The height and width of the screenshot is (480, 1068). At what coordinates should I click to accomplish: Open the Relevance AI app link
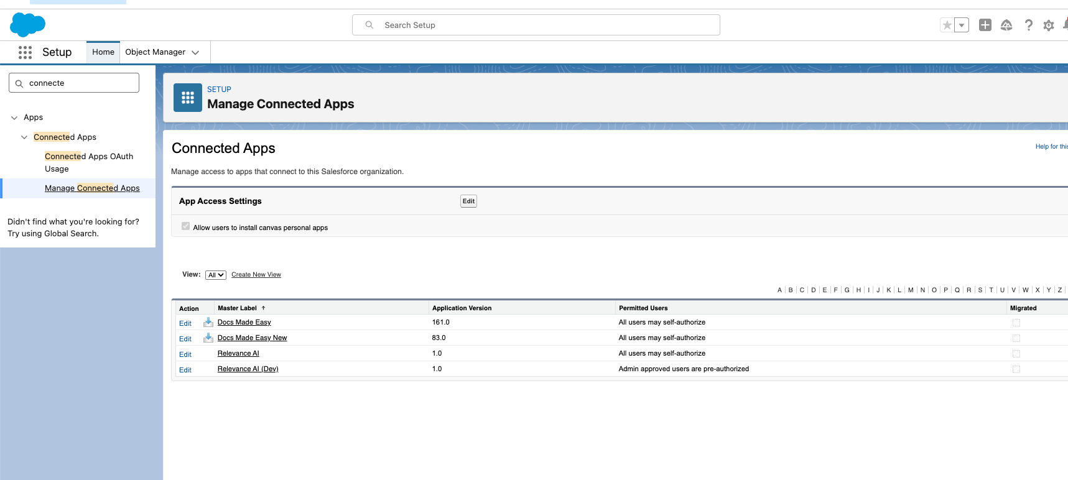[x=238, y=353]
